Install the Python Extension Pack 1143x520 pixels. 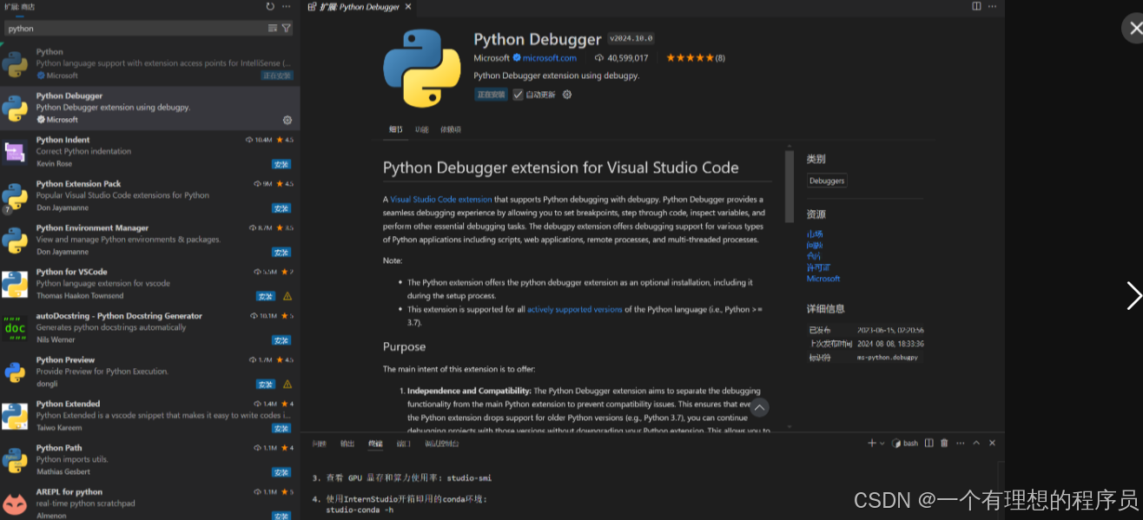point(281,208)
